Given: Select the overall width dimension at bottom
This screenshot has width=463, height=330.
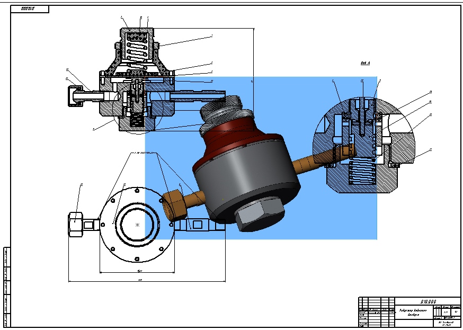Looking at the screenshot, I should click(x=147, y=281).
